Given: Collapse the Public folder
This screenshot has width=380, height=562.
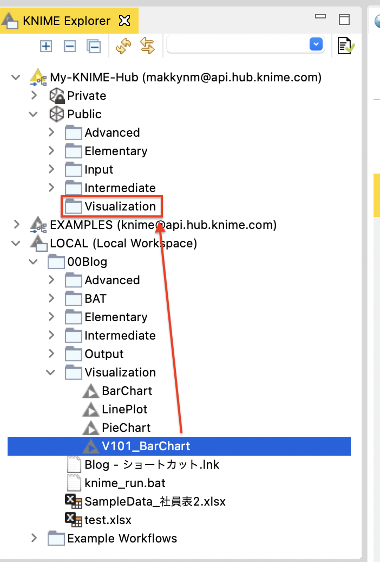Looking at the screenshot, I should coord(34,114).
